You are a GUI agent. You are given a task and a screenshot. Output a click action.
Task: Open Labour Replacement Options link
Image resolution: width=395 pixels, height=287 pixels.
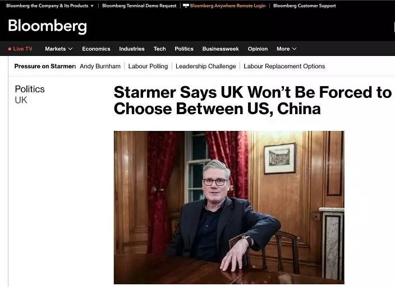tap(284, 66)
